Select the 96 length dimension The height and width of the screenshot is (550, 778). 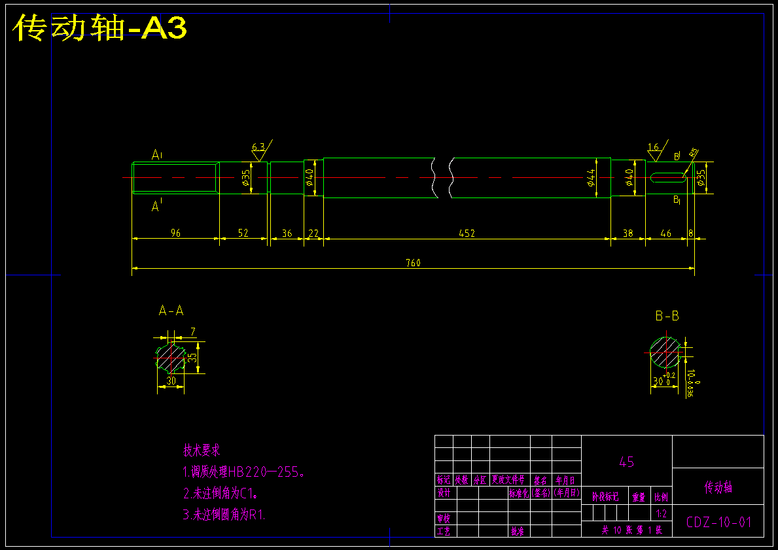pos(175,233)
